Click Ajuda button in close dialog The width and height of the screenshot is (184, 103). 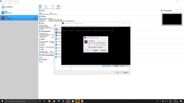coord(103,50)
